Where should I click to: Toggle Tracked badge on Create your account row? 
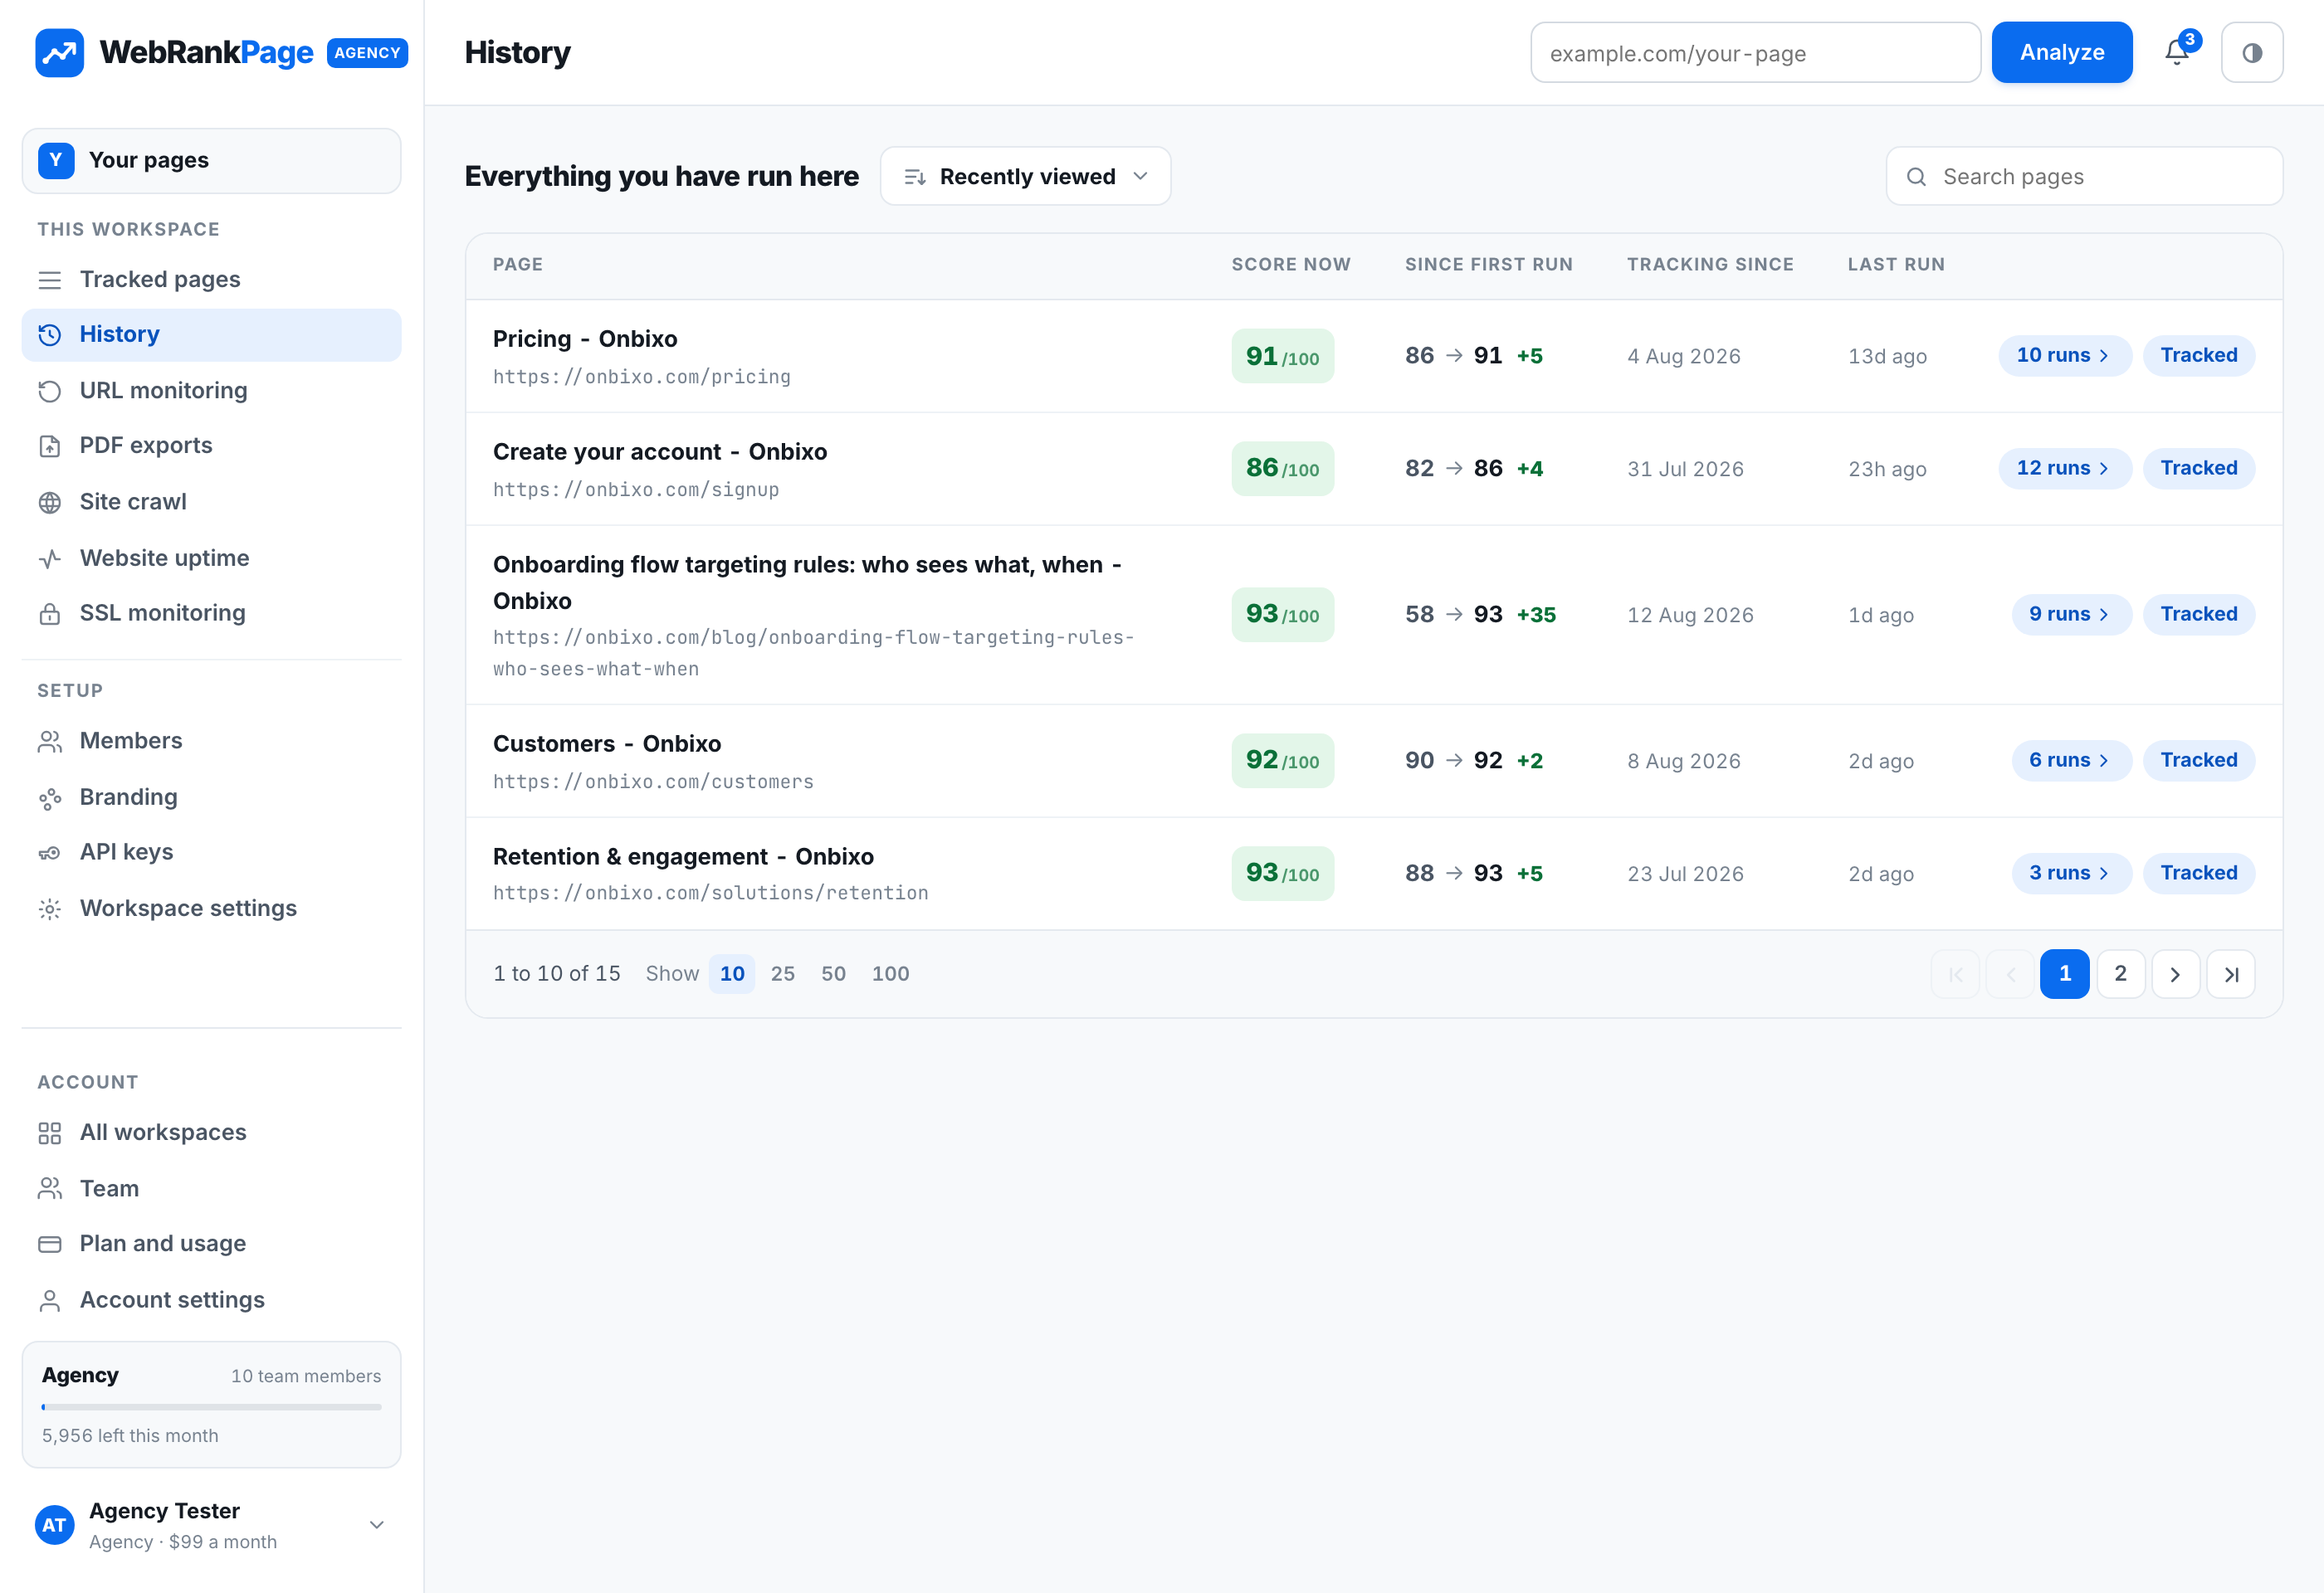point(2198,468)
